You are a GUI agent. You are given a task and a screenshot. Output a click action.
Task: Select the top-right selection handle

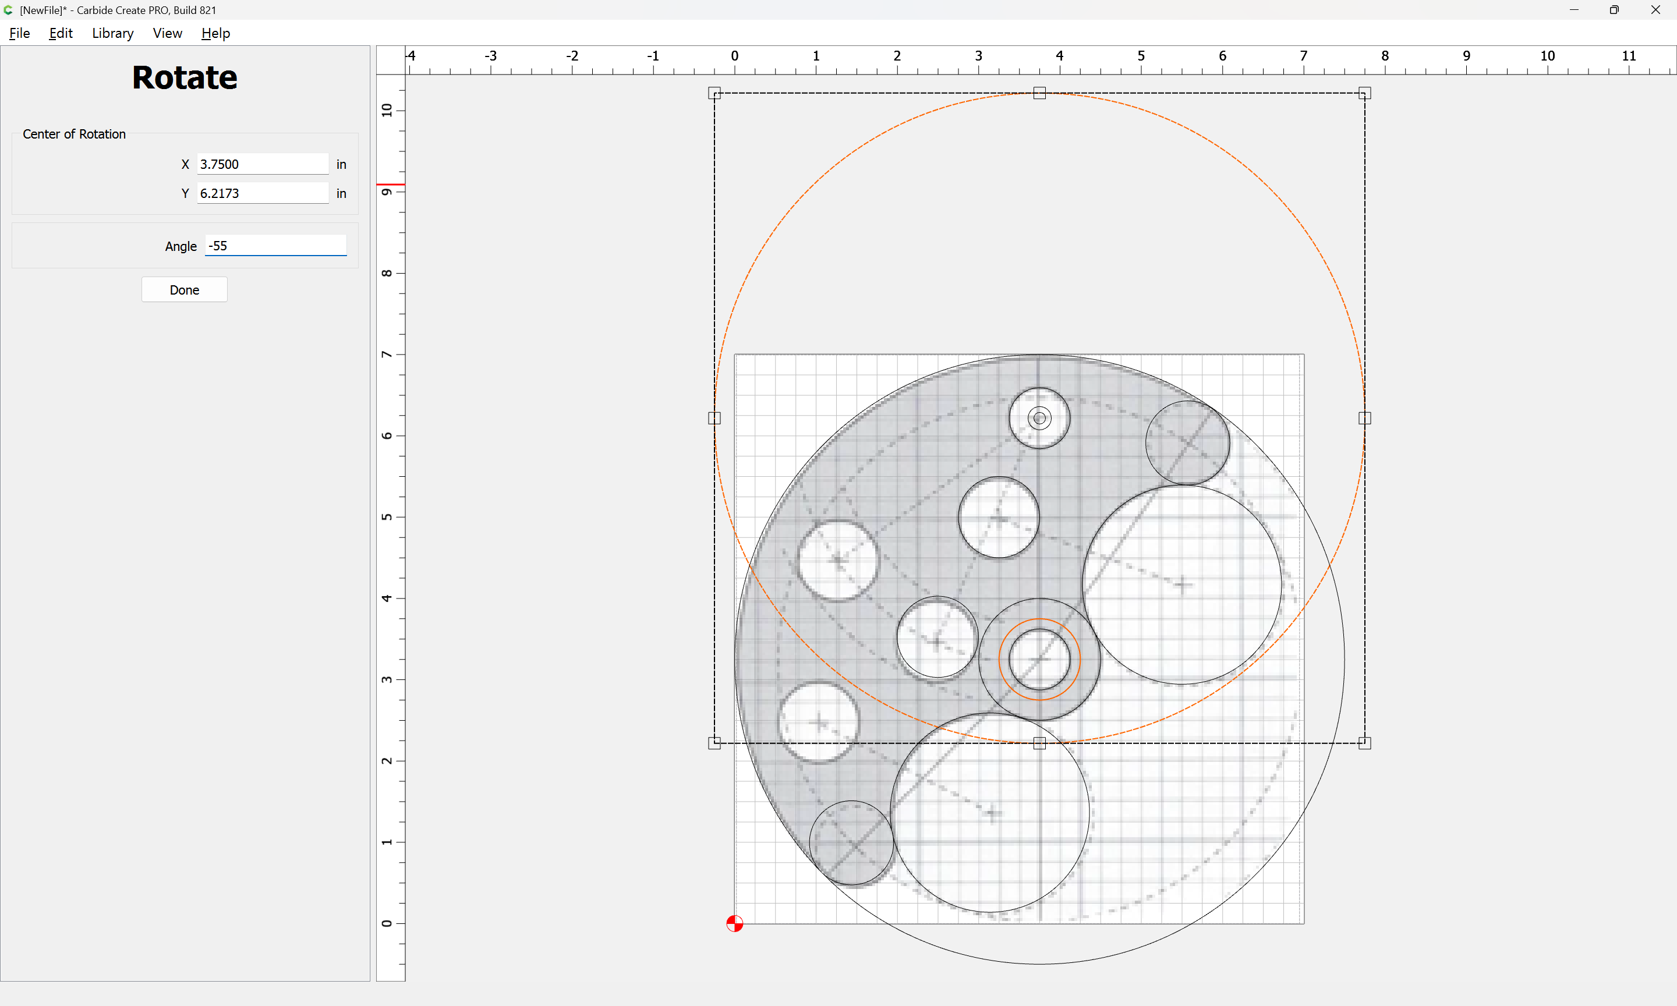click(1364, 93)
